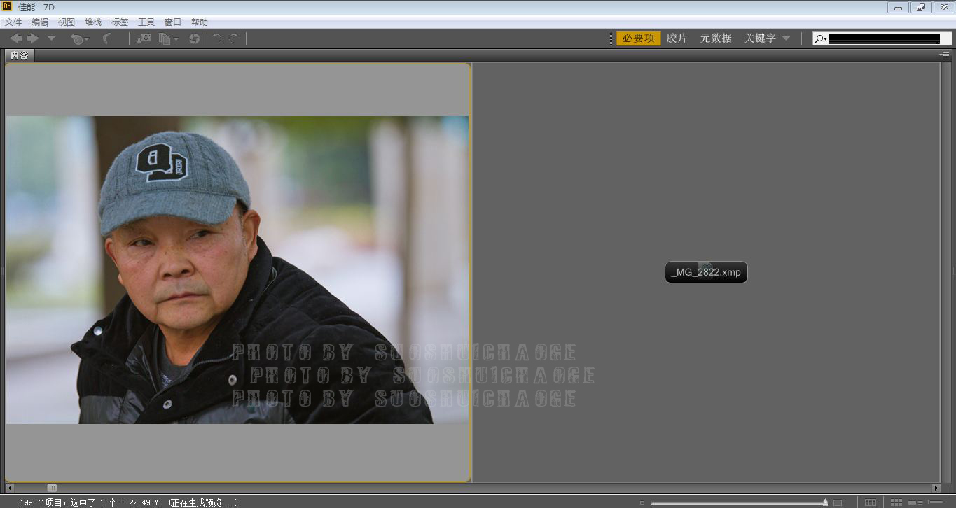Switch to thumbnails view mode
This screenshot has width=956, height=508.
coord(896,502)
